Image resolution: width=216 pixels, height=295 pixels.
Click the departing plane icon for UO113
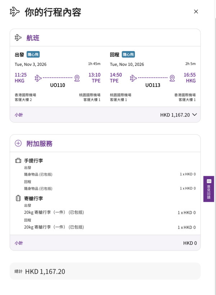(133, 78)
